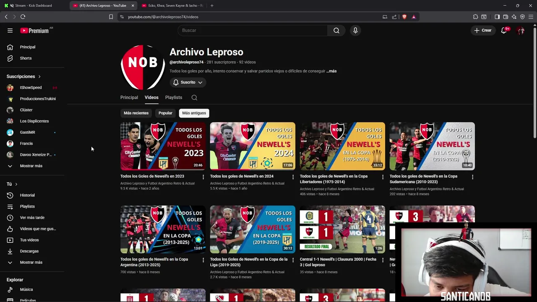Open the YouTube hamburger guide menu
Screen dimensions: 537x302
tap(10, 30)
